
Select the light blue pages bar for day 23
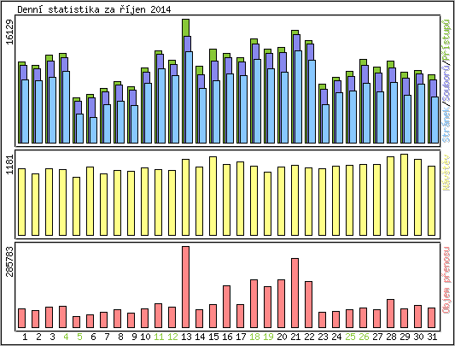point(325,124)
